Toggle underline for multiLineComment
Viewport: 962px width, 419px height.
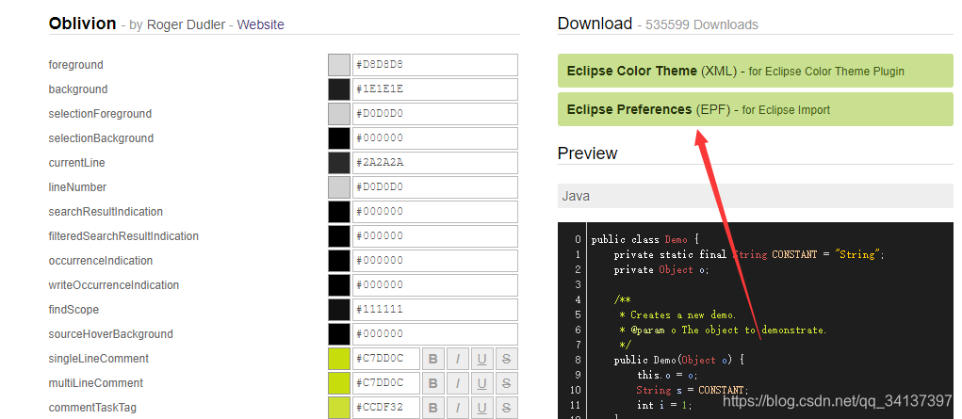(481, 383)
